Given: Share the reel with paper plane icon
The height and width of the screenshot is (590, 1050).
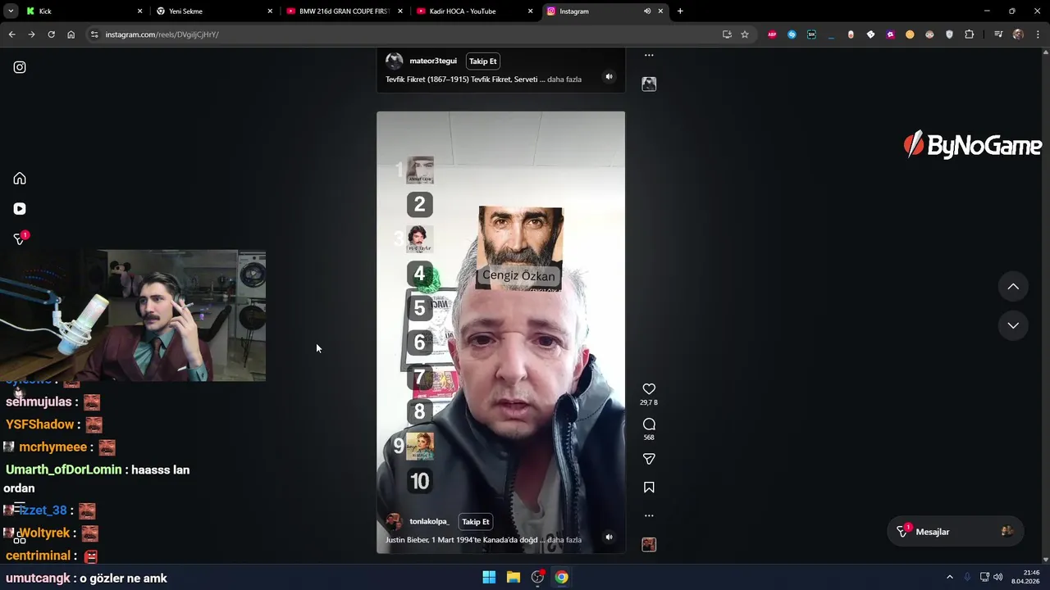Looking at the screenshot, I should [x=649, y=459].
